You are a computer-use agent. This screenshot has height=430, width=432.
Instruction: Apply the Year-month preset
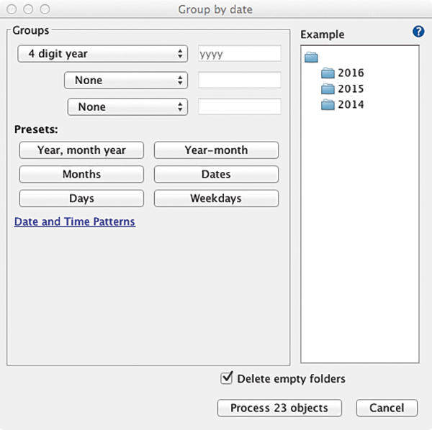(216, 150)
